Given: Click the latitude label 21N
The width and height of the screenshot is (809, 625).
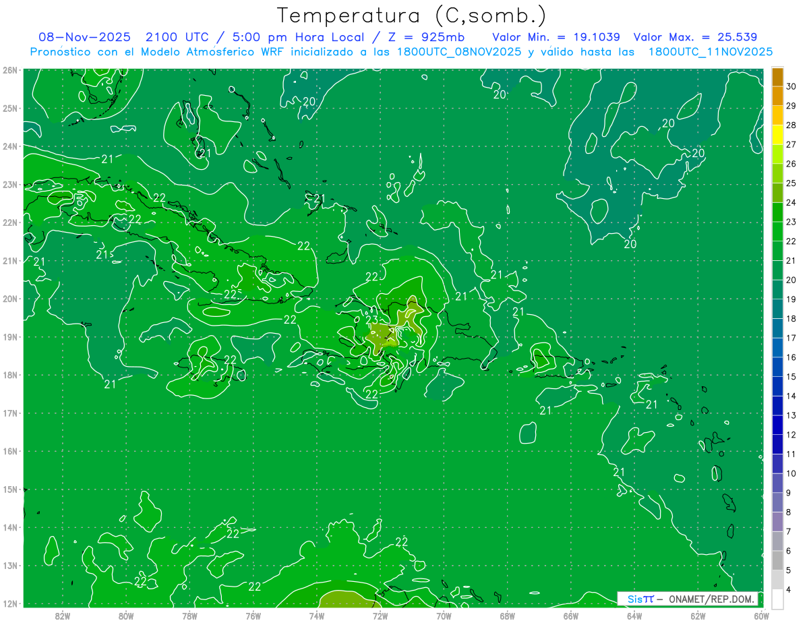Looking at the screenshot, I should (x=10, y=260).
